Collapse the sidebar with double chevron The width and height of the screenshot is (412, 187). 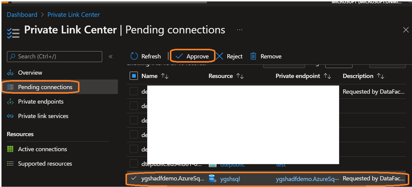[111, 57]
